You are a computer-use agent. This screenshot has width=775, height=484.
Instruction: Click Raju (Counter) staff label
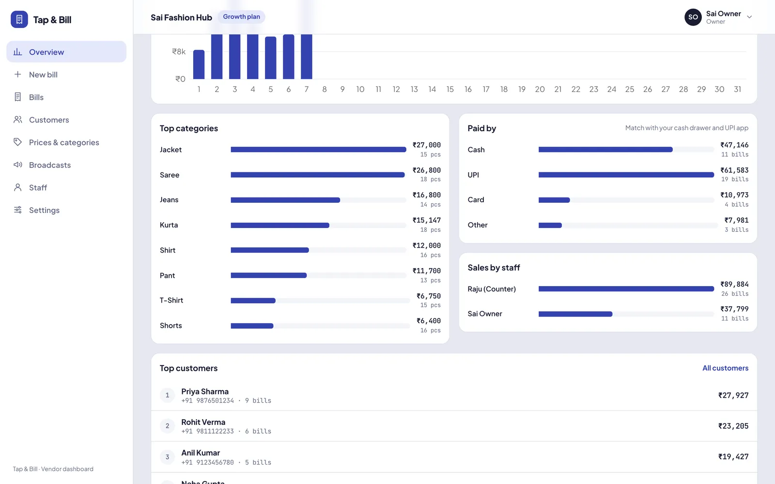(492, 289)
